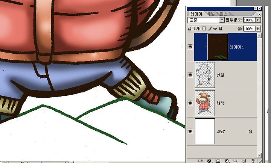Image resolution: width=271 pixels, height=163 pixels.
Task: Hide the 선화 layer with the eye icon
Action: [190, 75]
